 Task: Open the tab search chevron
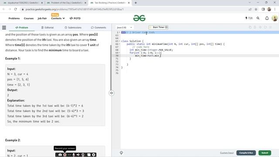[249, 3]
